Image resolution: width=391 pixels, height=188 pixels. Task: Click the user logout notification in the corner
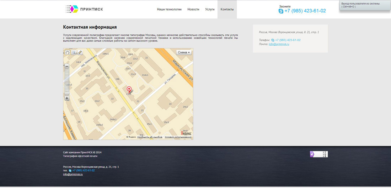(365, 5)
